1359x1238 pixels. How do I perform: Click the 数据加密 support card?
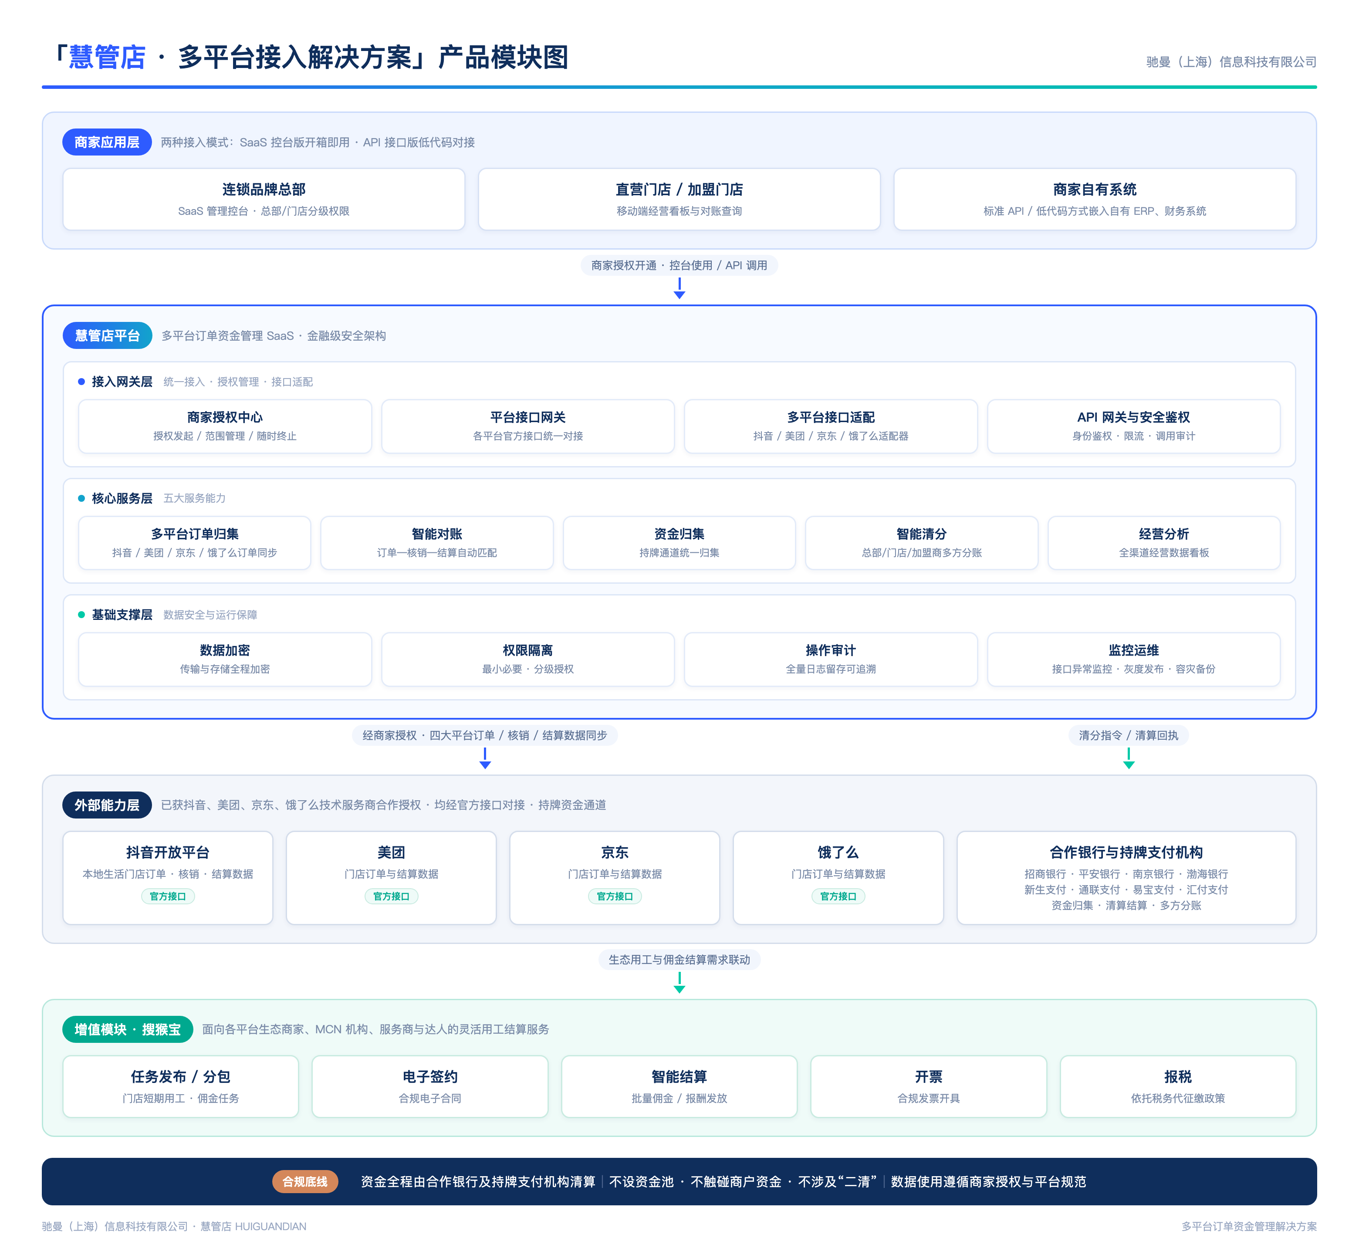pos(224,660)
